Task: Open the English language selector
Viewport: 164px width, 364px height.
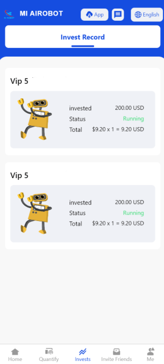Action: (147, 15)
